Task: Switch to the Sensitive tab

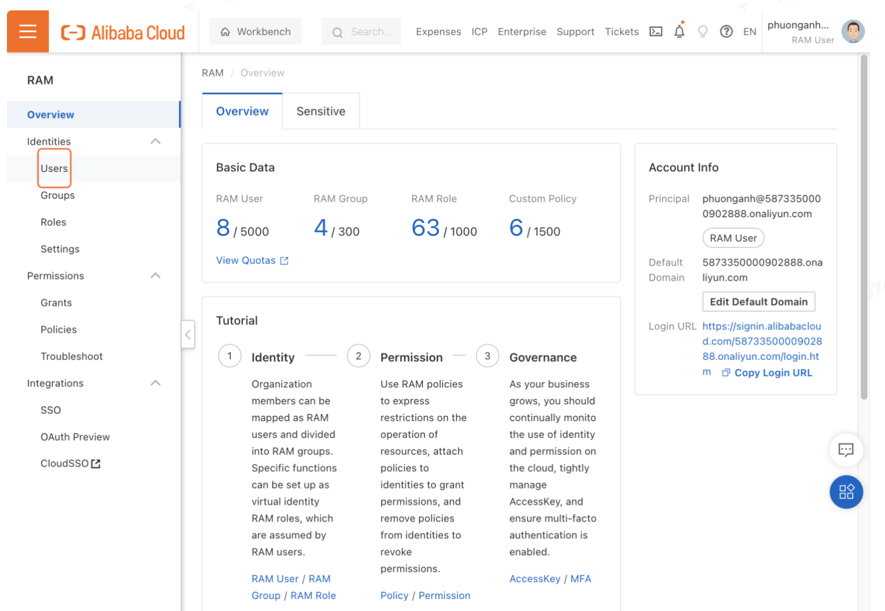Action: 321,111
